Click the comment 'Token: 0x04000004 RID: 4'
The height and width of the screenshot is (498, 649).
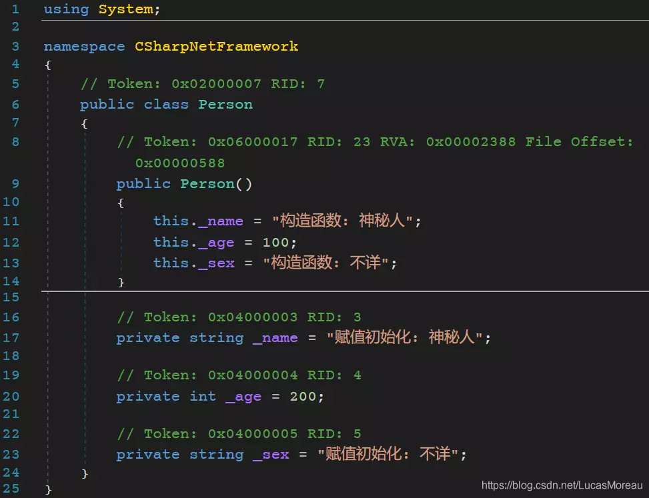[239, 375]
